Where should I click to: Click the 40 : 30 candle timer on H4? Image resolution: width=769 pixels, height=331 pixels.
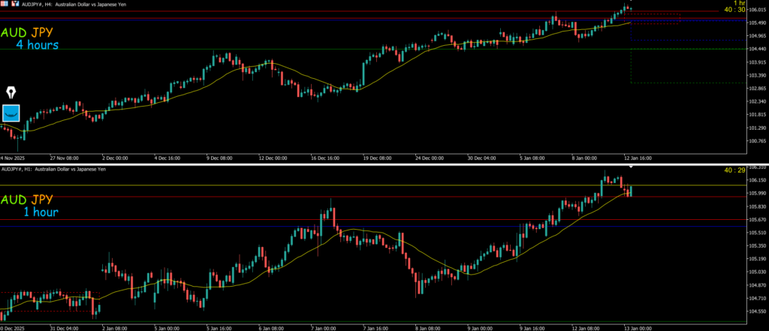click(x=734, y=10)
